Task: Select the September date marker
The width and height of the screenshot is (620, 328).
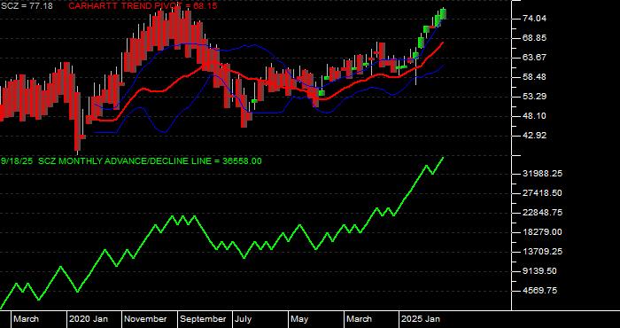Action: [x=203, y=319]
